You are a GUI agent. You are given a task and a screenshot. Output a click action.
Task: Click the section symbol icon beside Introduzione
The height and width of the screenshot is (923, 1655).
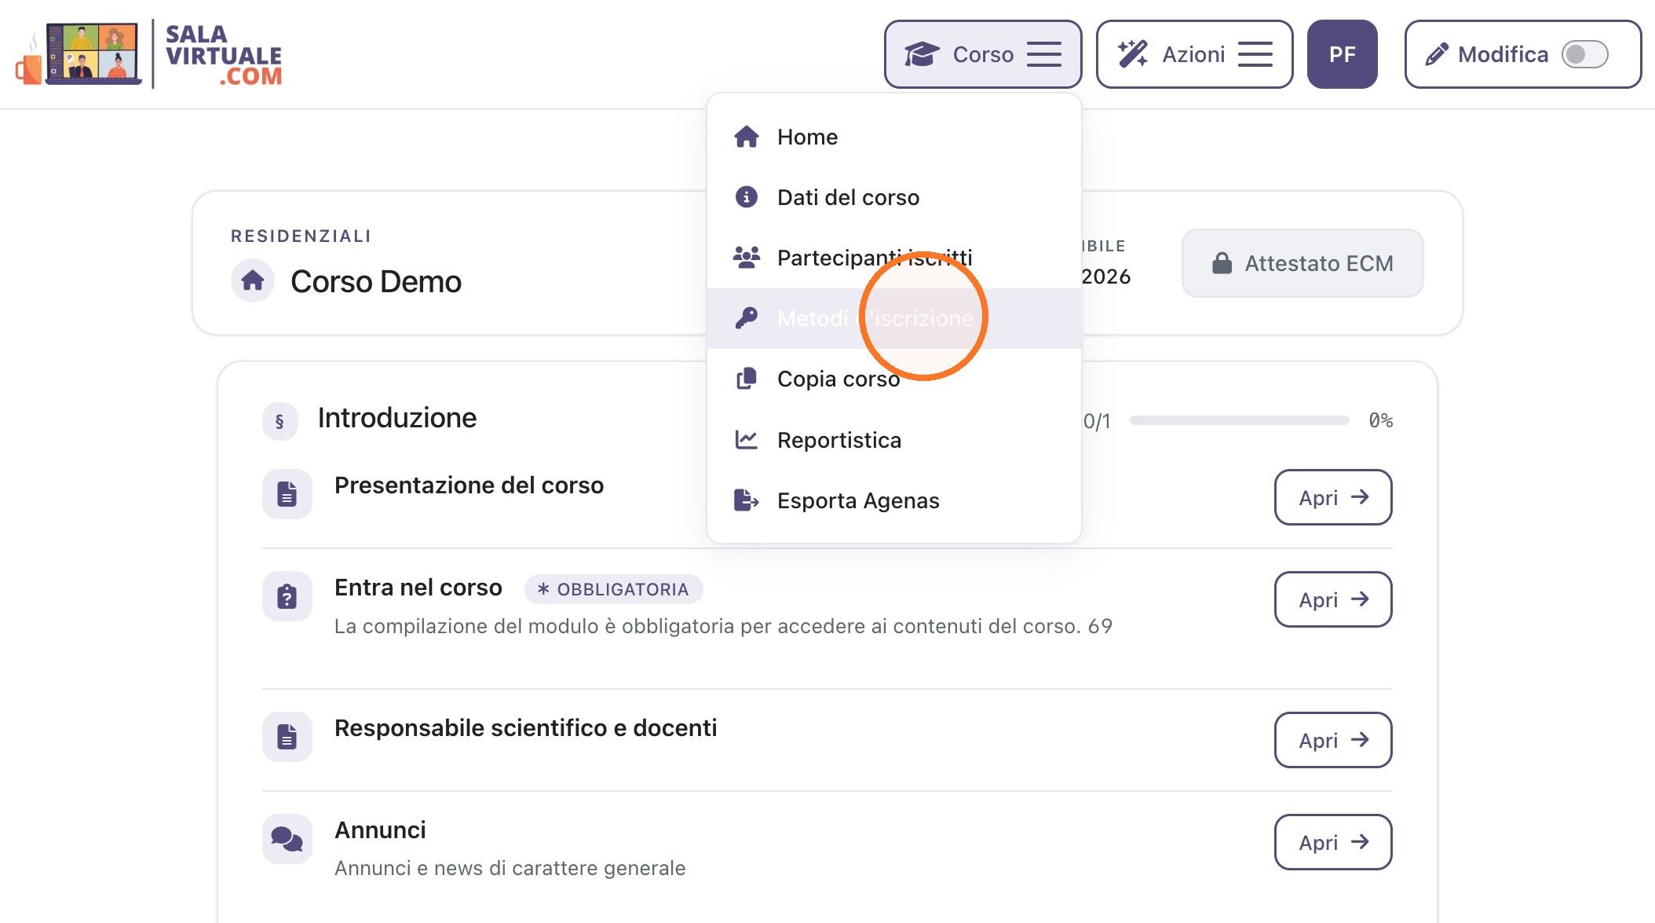pyautogui.click(x=279, y=422)
